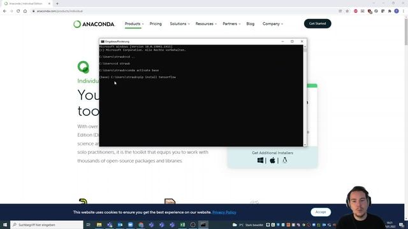Screen dimensions: 408x229
Task: Bookmark this page with the star icon
Action: 347,11
